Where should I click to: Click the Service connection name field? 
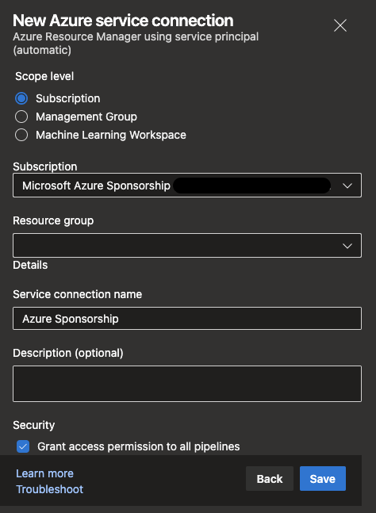[187, 318]
